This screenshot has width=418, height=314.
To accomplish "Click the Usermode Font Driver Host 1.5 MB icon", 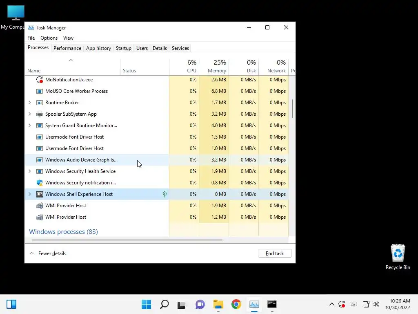I will pos(40,137).
